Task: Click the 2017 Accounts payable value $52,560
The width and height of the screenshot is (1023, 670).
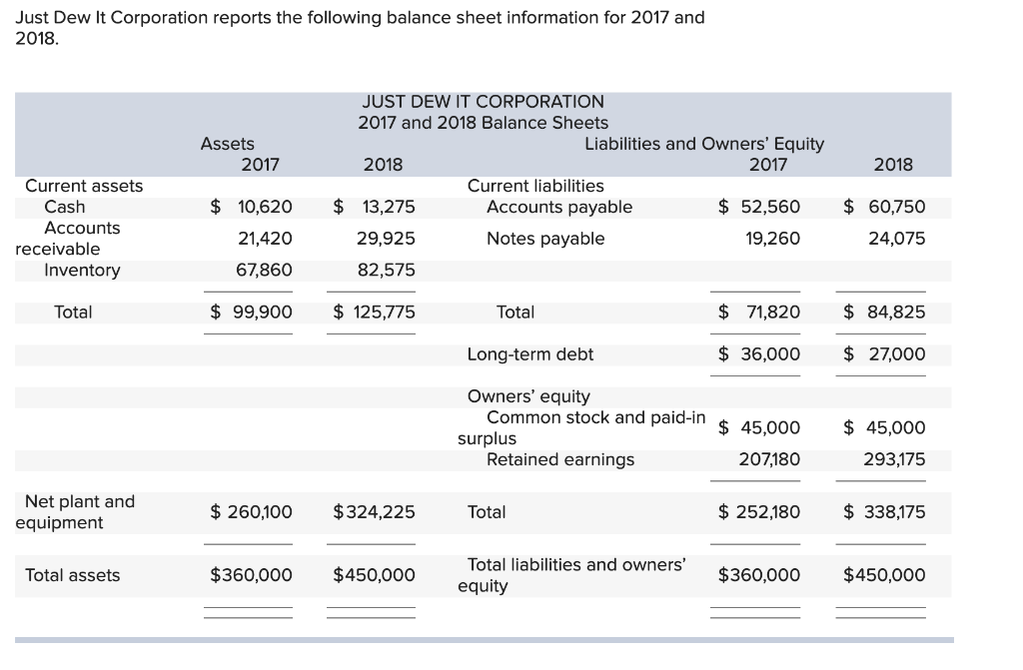Action: point(759,207)
